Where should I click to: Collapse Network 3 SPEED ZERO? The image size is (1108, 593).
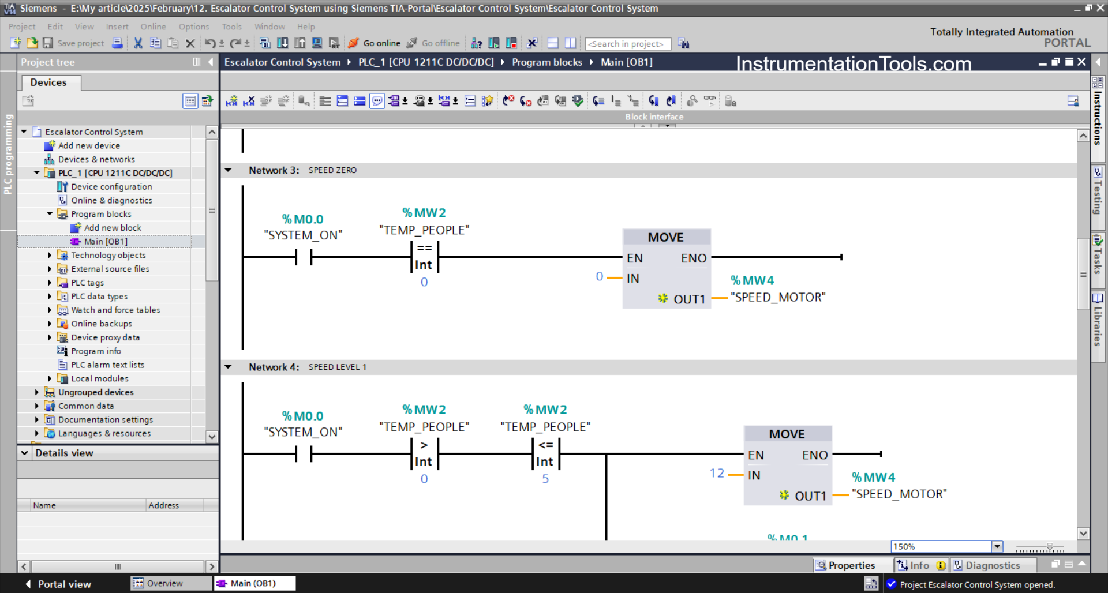coord(228,170)
